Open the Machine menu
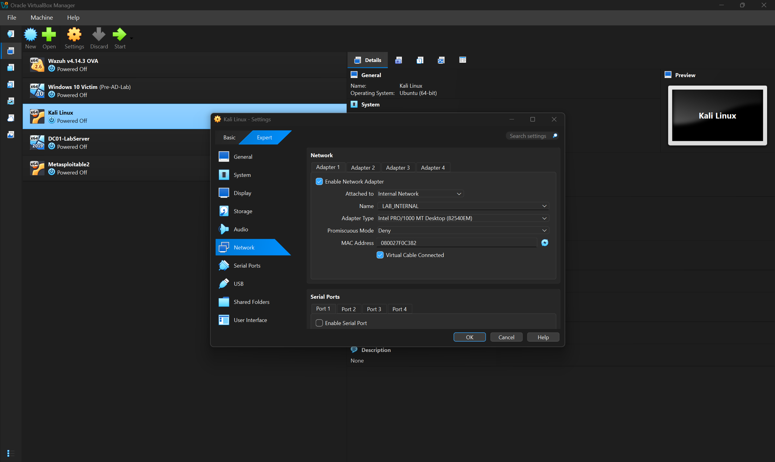The image size is (775, 462). coord(42,18)
